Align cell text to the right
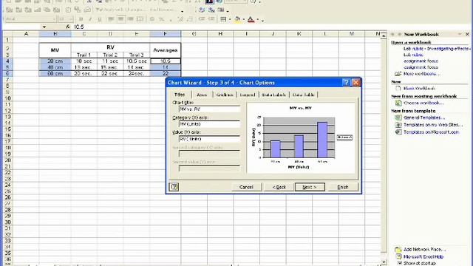Screen dimensions: 473x266 pyautogui.click(x=131, y=19)
